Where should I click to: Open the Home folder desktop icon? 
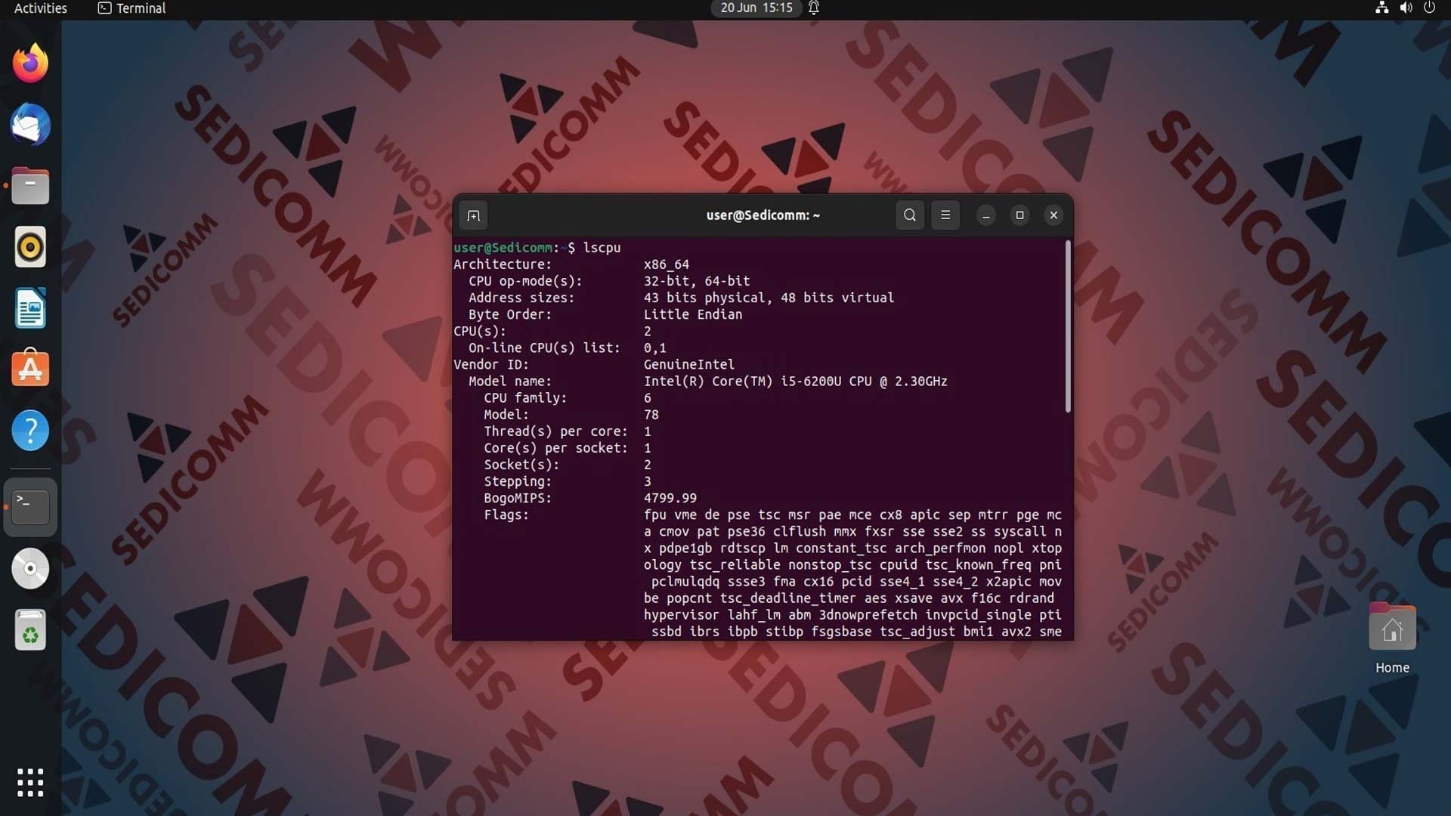[x=1392, y=627]
